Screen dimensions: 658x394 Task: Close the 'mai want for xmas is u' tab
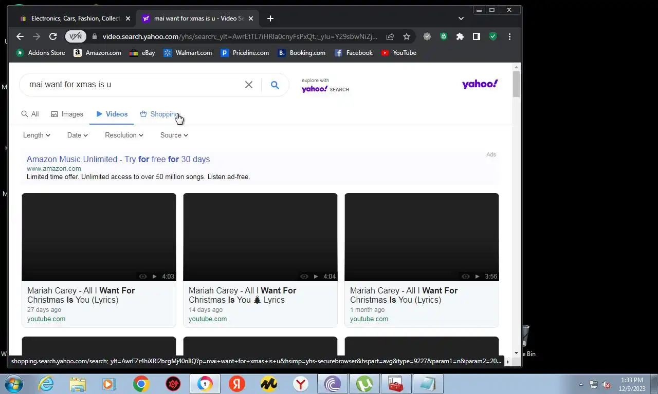pyautogui.click(x=251, y=18)
